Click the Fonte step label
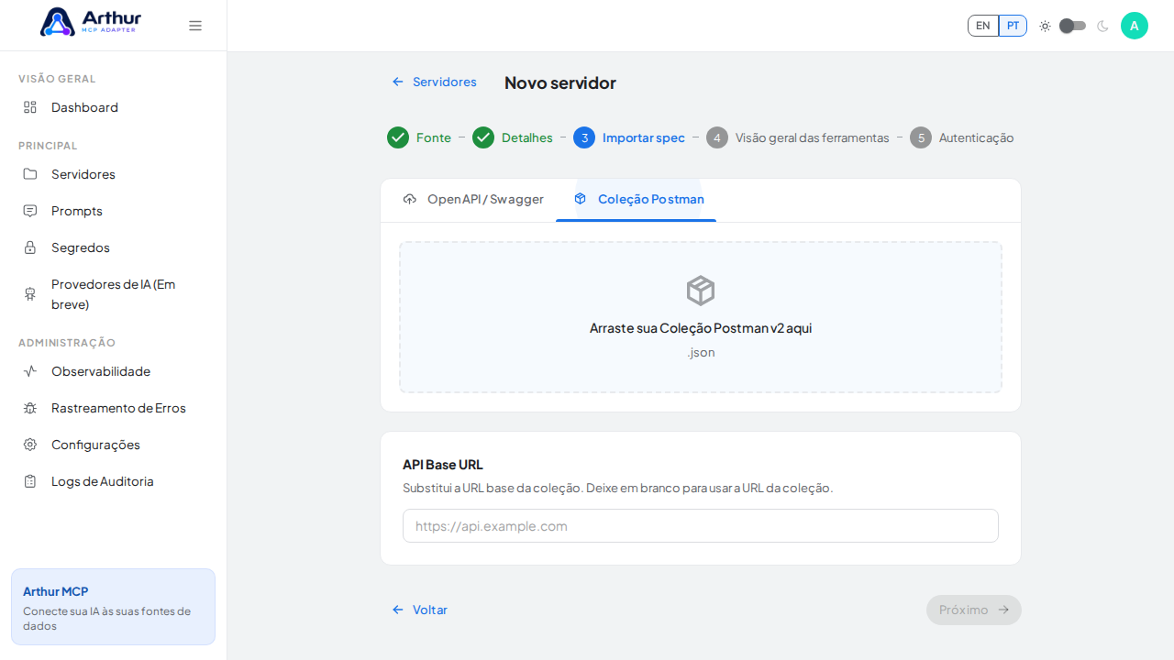Image resolution: width=1174 pixels, height=660 pixels. [x=434, y=137]
